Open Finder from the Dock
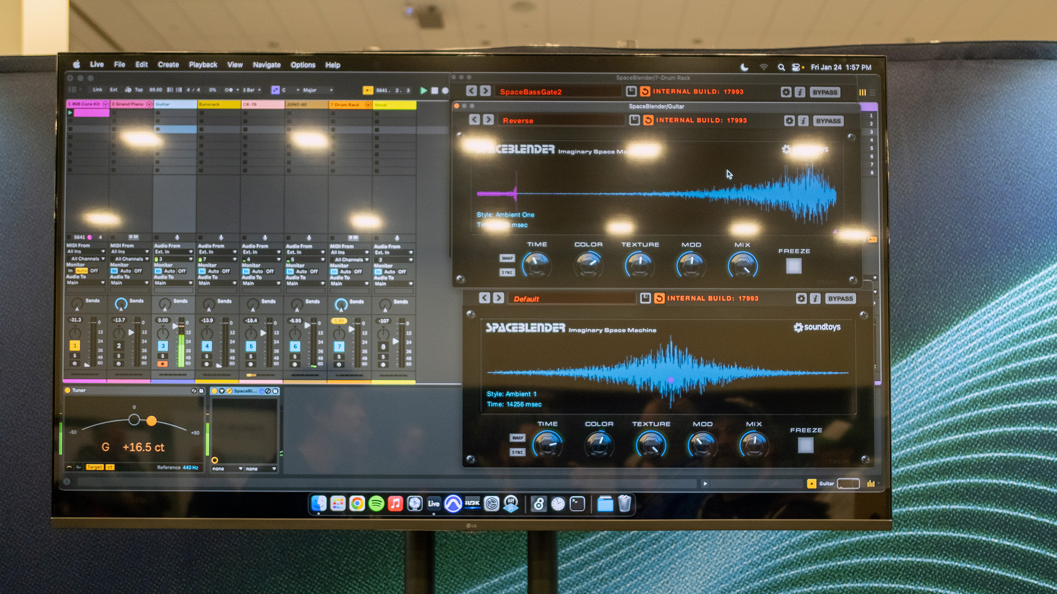1057x594 pixels. click(318, 504)
